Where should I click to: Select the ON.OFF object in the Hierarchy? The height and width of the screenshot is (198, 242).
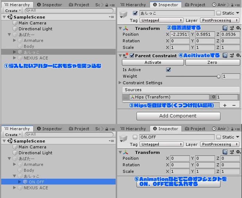click(x=58, y=182)
